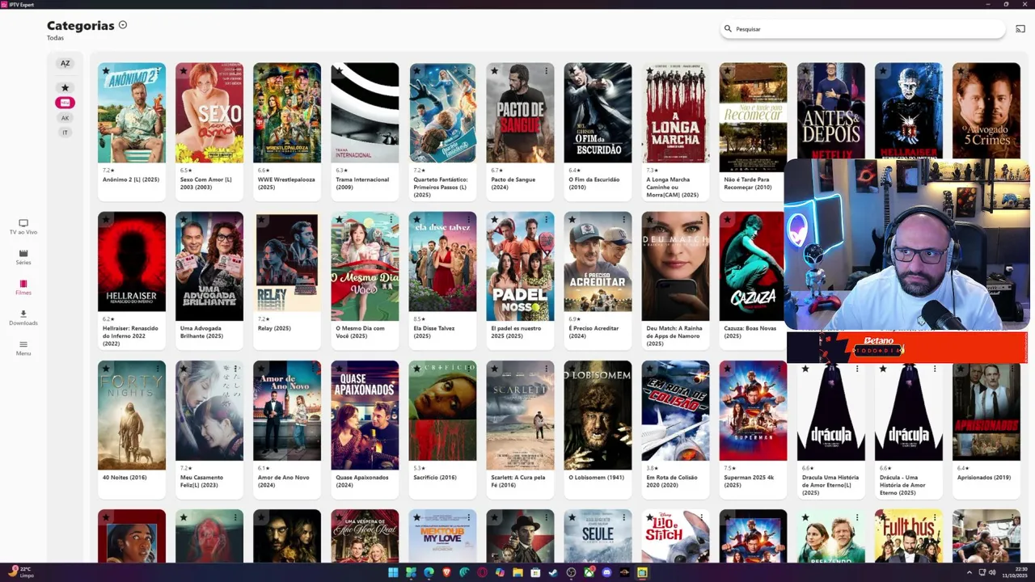Open three-dot menu on O Mesmo Dia com Você
Screen dimensions: 1035x582
click(391, 220)
